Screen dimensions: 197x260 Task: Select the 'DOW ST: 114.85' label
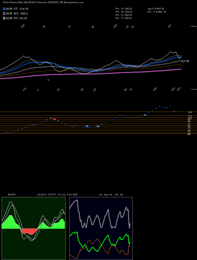(17, 9)
